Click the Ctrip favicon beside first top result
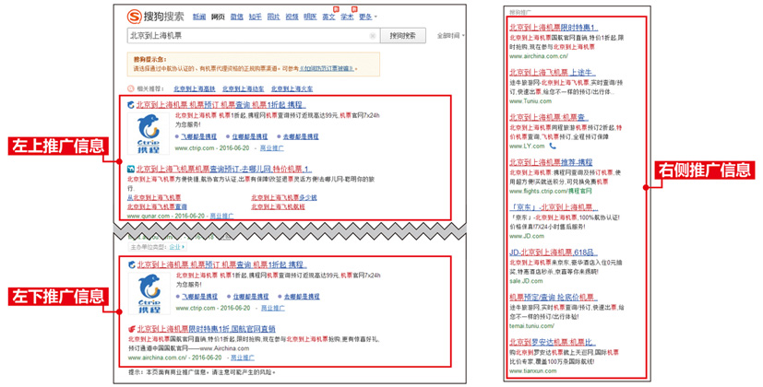 [130, 105]
